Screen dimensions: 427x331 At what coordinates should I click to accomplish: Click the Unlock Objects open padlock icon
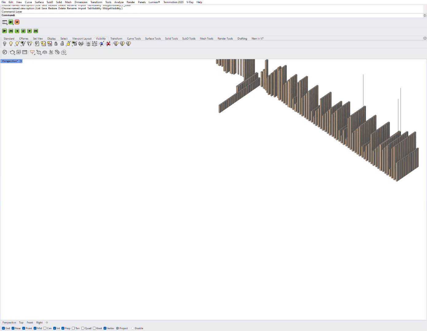tap(62, 44)
